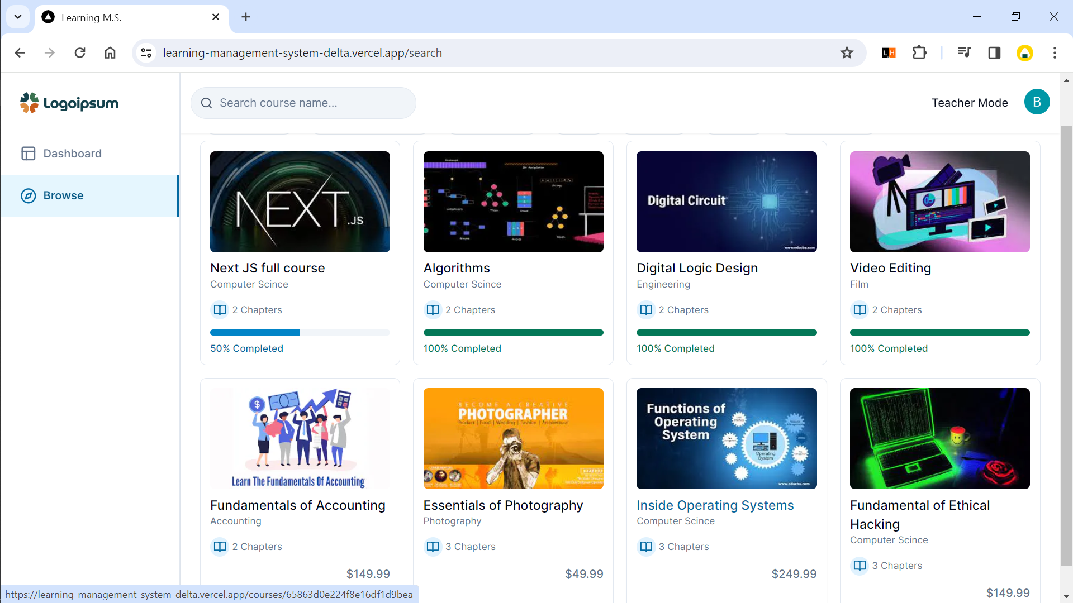Image resolution: width=1073 pixels, height=603 pixels.
Task: Open the browser Extensions puzzle icon
Action: [x=919, y=53]
